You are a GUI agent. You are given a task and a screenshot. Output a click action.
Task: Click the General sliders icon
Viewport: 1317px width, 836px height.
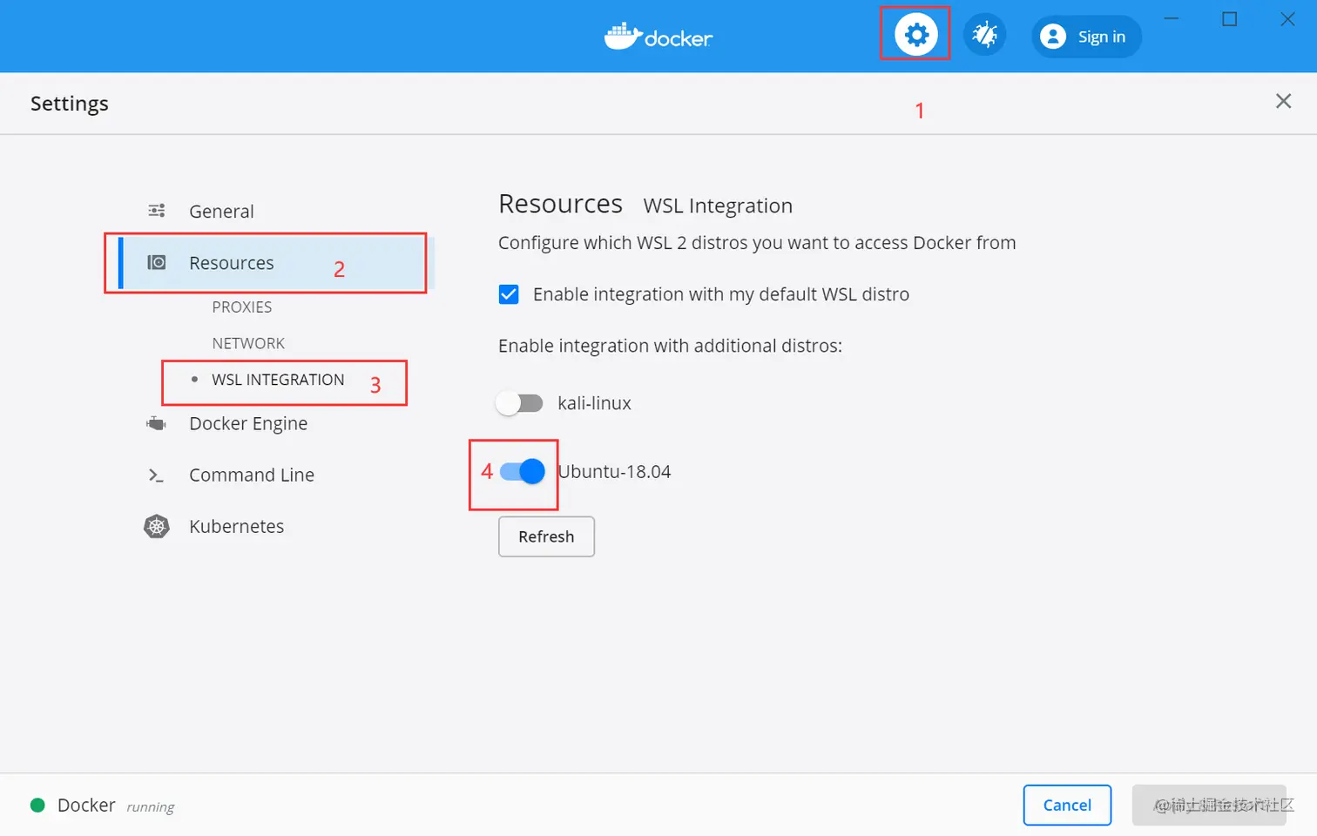(157, 211)
